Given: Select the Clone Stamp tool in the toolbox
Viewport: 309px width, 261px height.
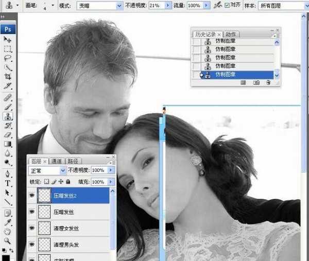Looking at the screenshot, I should [x=8, y=116].
